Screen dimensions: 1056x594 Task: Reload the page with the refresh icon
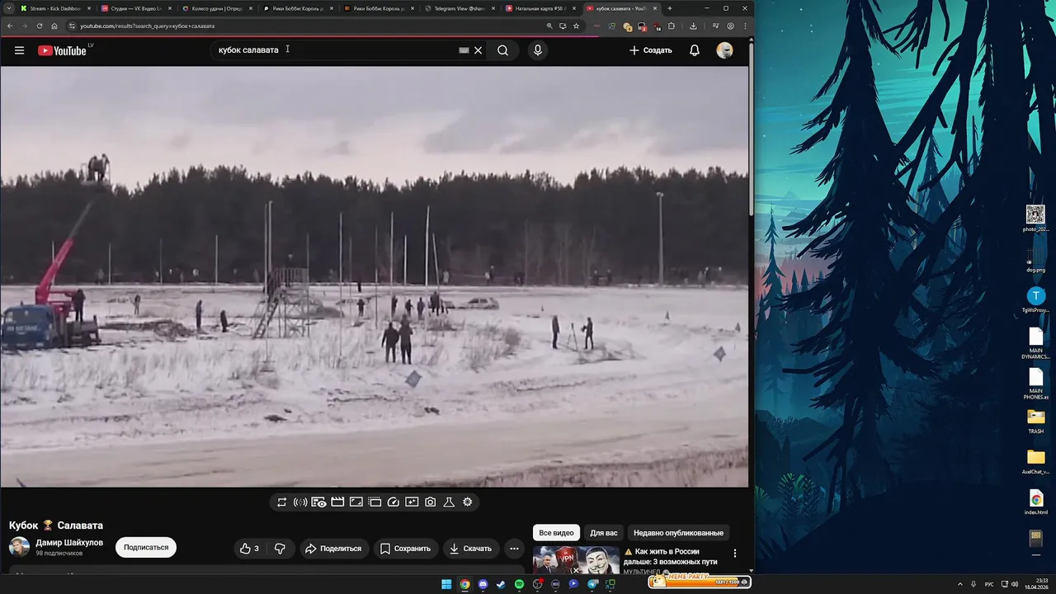click(x=39, y=26)
